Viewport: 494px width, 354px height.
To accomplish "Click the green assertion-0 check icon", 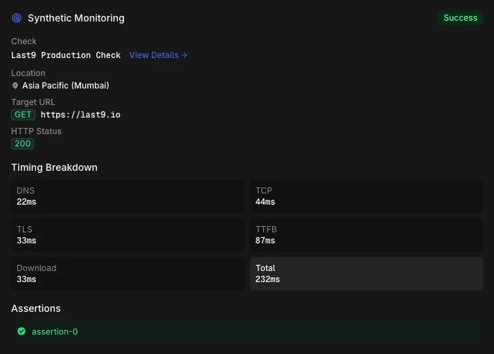I will click(x=21, y=331).
